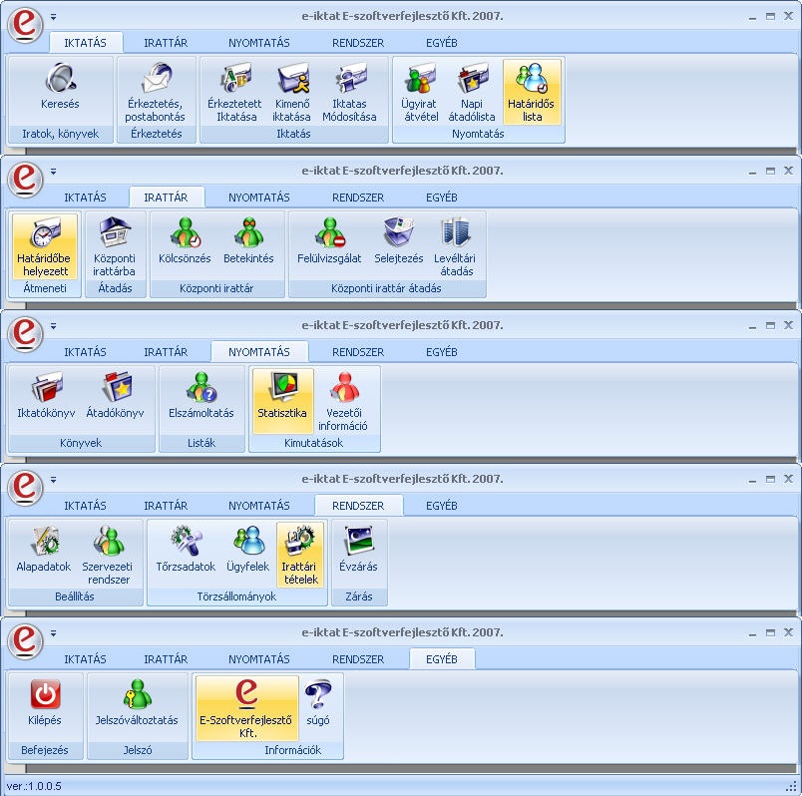Click Szervezeti rendszer icon
Image resolution: width=802 pixels, height=796 pixels.
(x=108, y=555)
